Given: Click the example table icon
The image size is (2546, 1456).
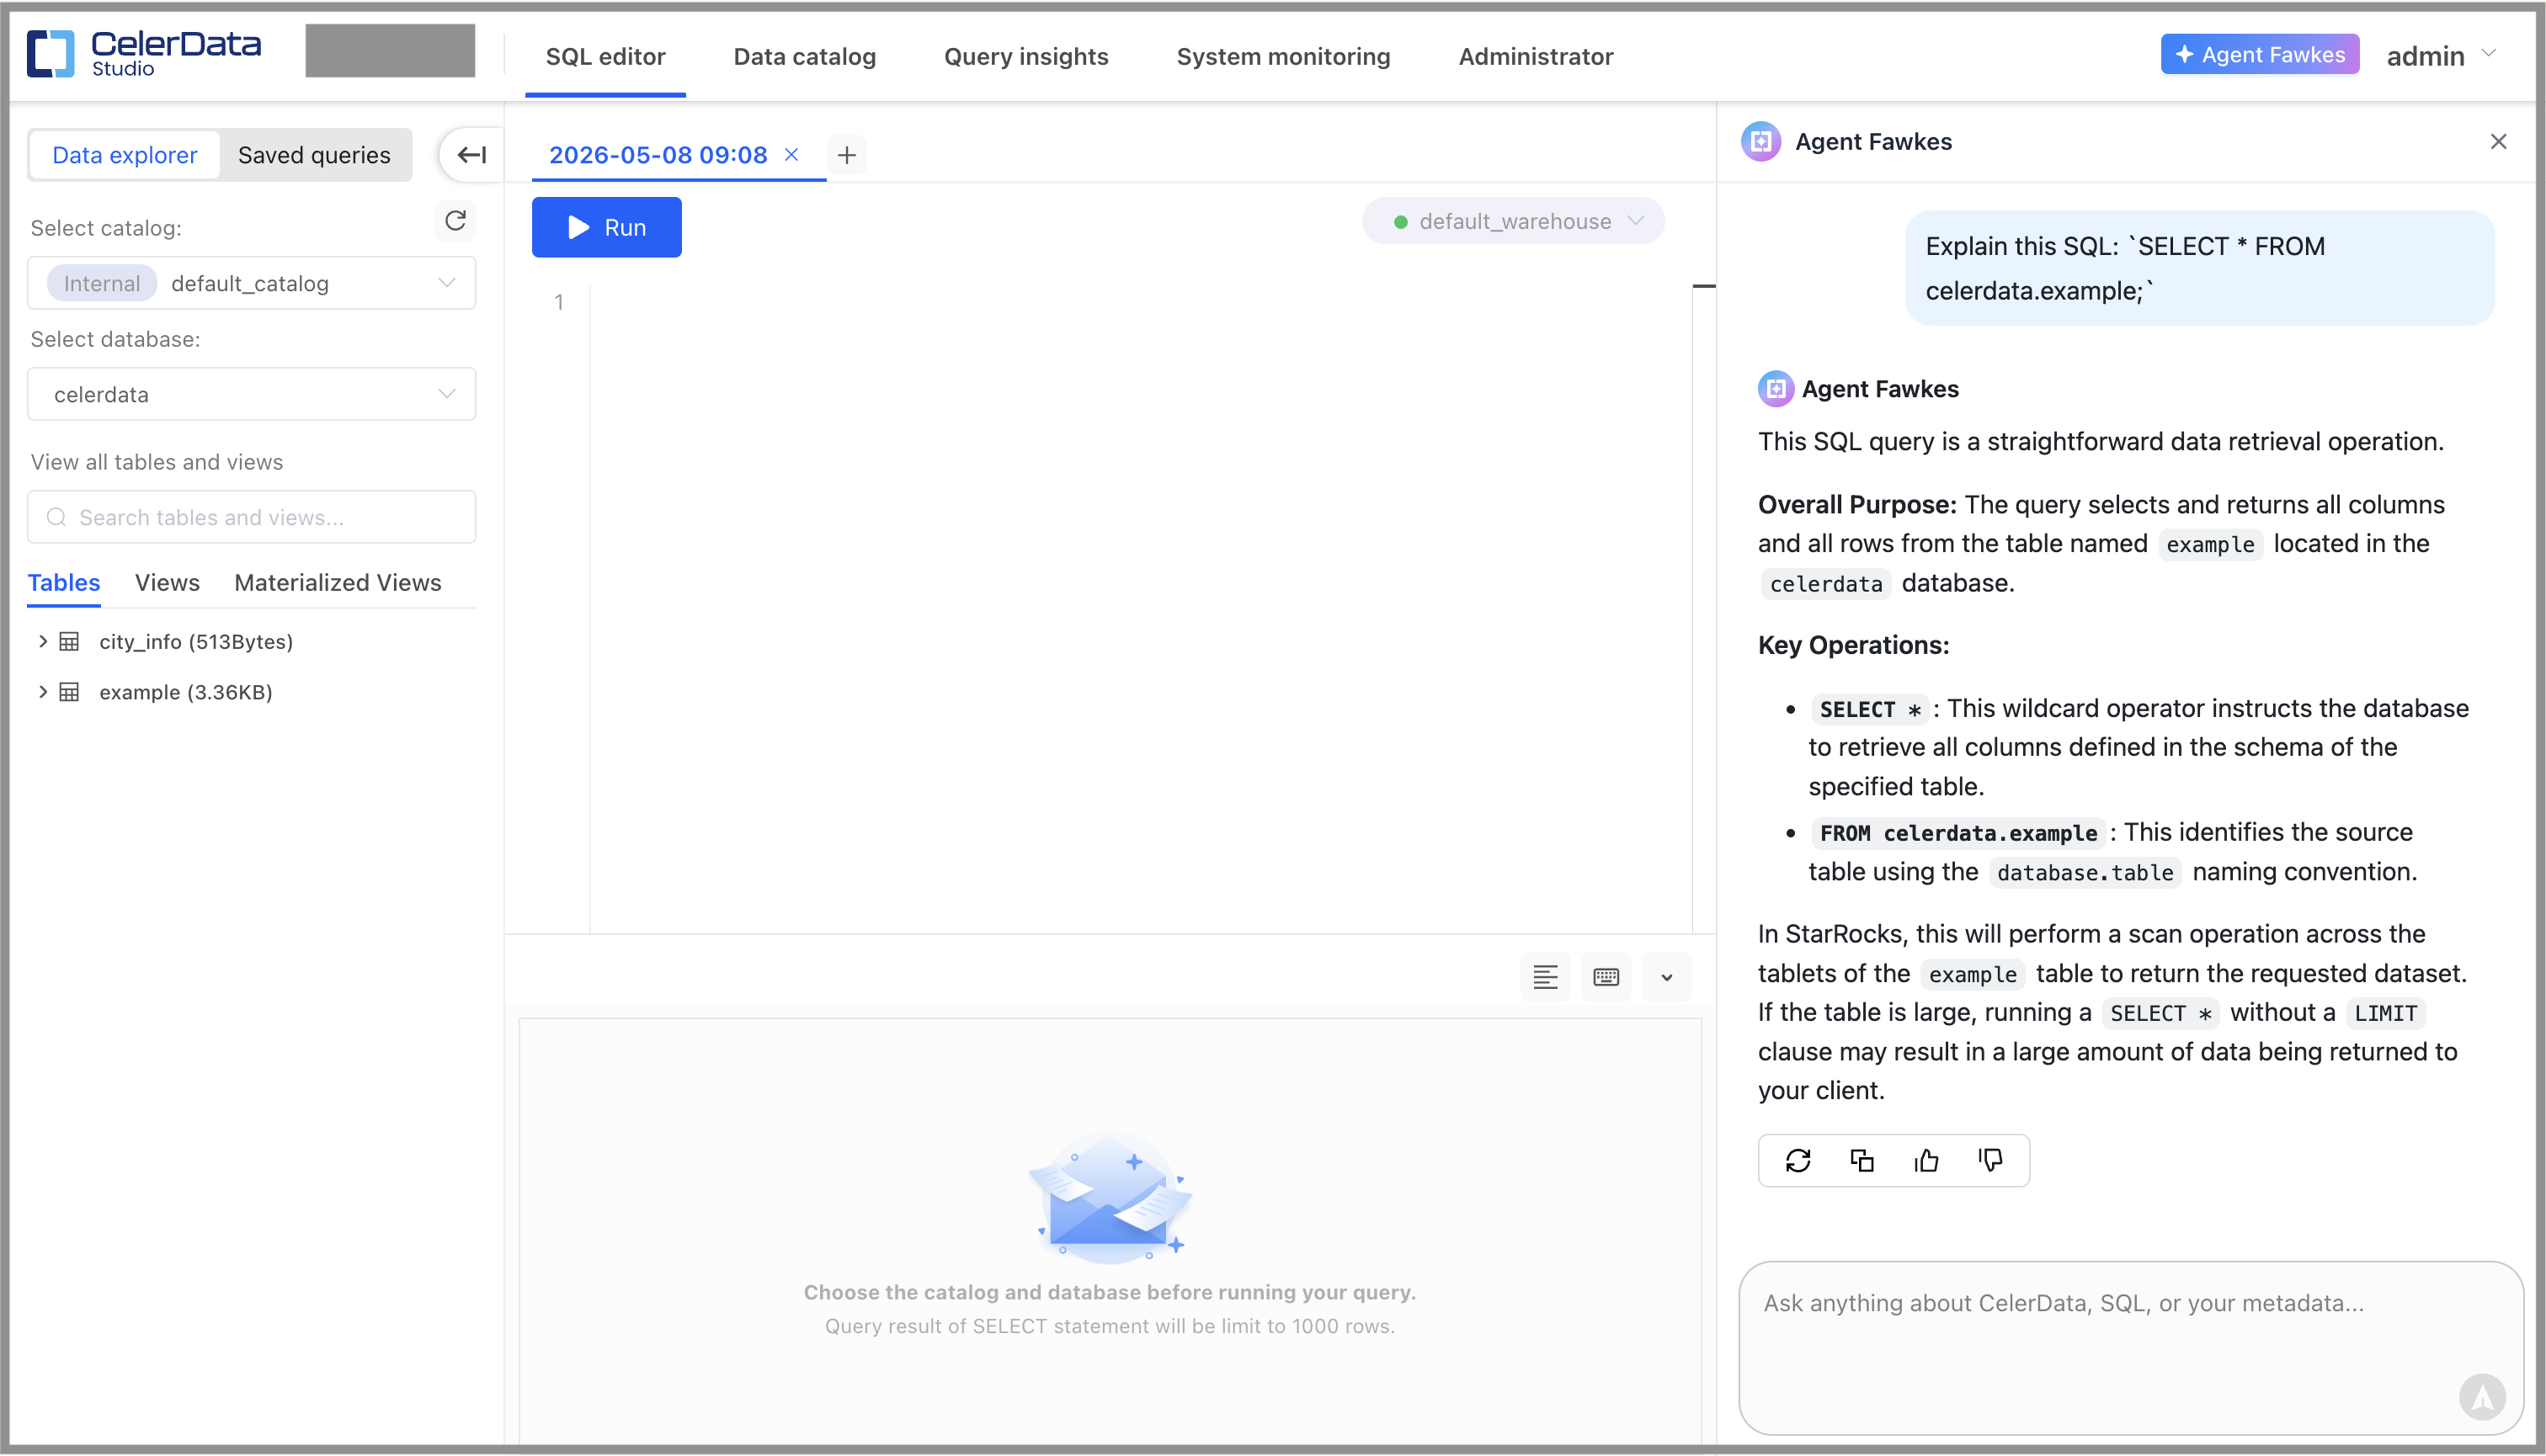Looking at the screenshot, I should [x=69, y=692].
